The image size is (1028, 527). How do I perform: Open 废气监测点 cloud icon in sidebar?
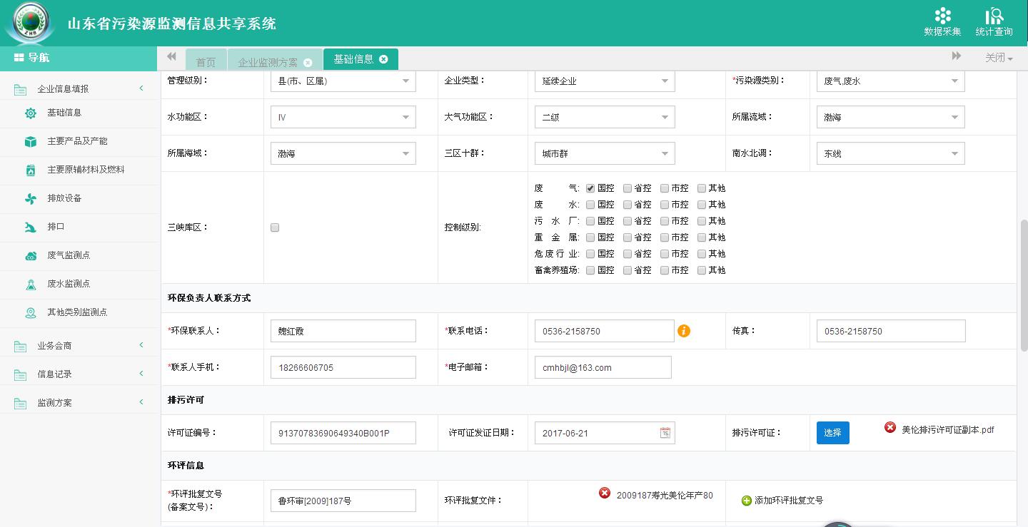coord(31,256)
